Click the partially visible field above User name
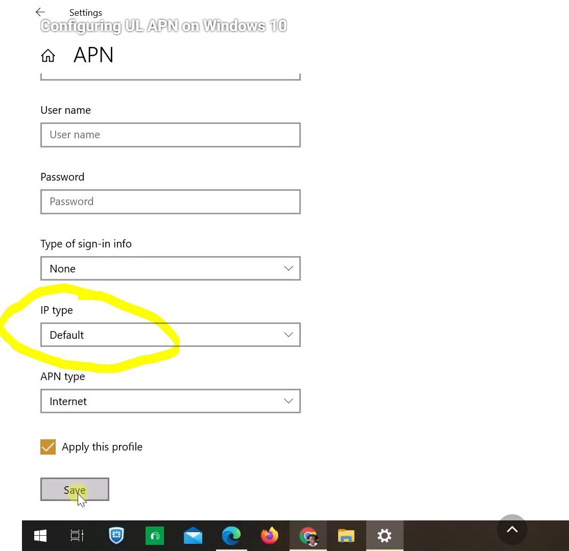 pos(170,77)
